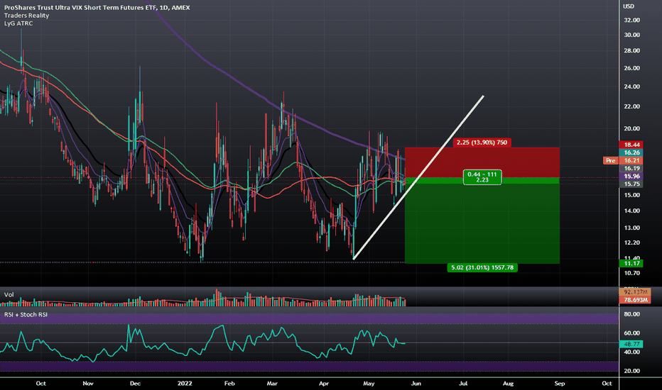Click the Pre pre-market price tag
Screen dimensions: 662x390
[610, 161]
